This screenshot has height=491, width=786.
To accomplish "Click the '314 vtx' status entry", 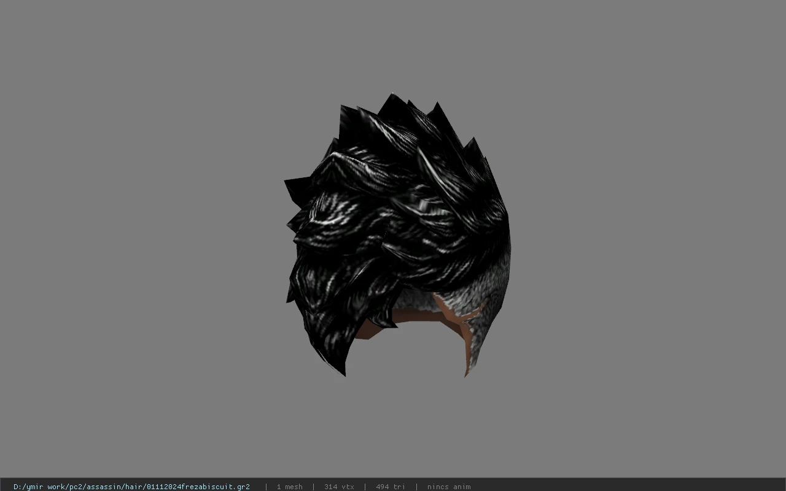I will (339, 487).
